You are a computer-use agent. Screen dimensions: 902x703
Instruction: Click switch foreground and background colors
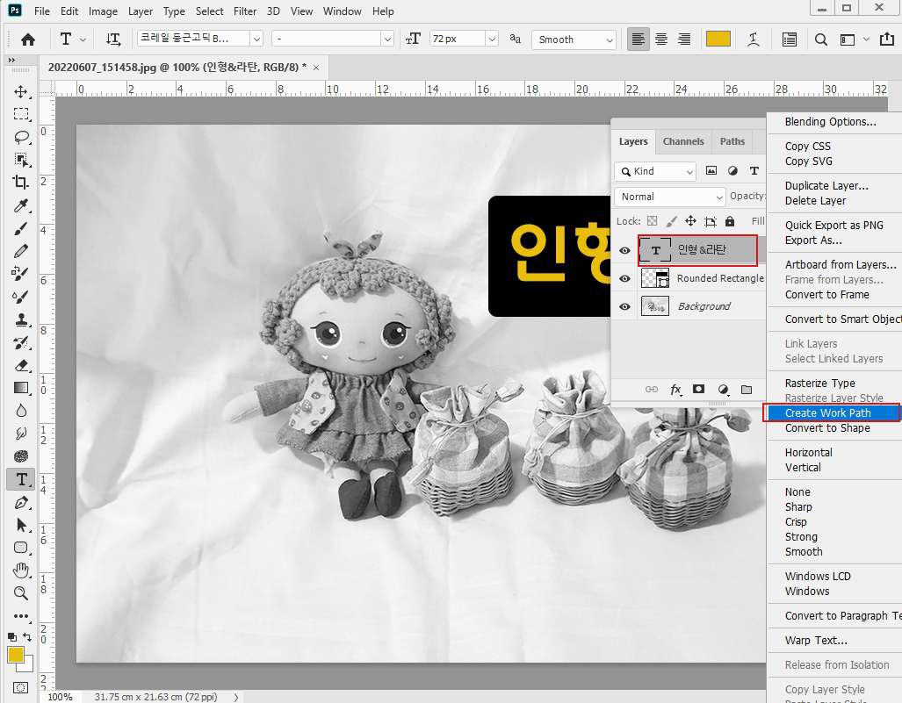pos(27,637)
